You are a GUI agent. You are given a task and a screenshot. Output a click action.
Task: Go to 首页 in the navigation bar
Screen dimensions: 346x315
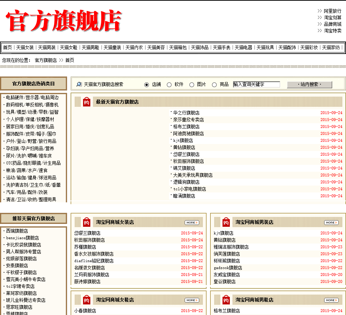coord(8,47)
